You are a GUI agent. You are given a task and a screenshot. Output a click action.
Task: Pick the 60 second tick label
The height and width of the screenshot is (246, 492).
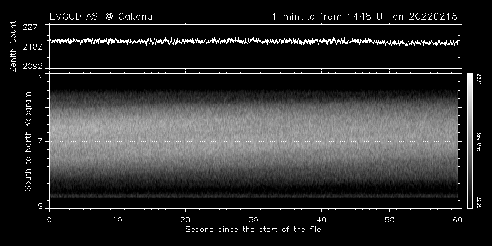[x=458, y=219]
